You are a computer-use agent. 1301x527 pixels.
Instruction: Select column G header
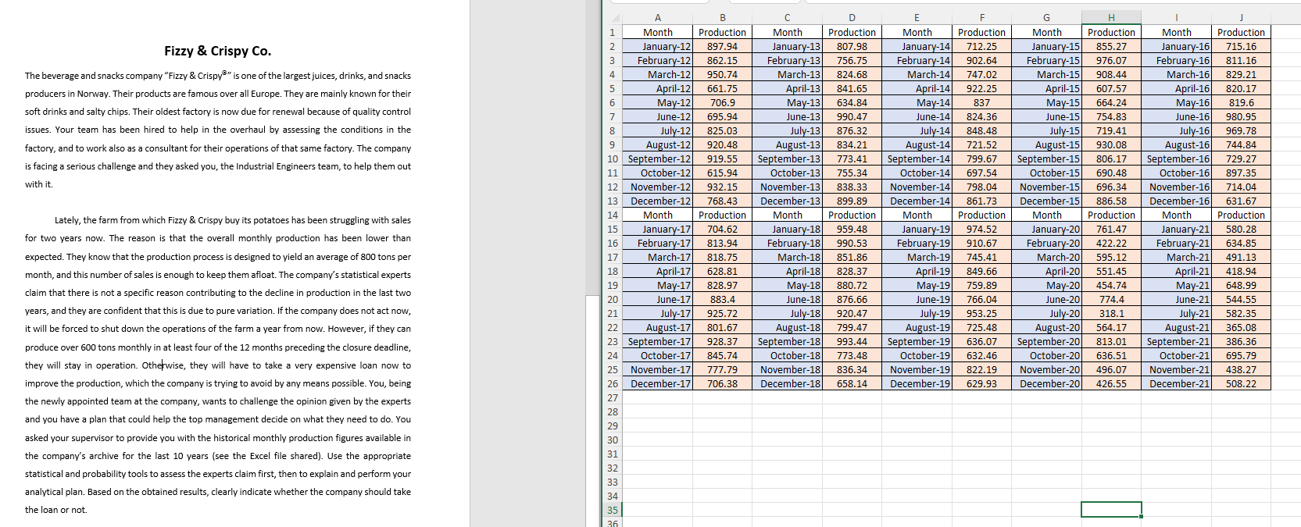coord(1046,18)
